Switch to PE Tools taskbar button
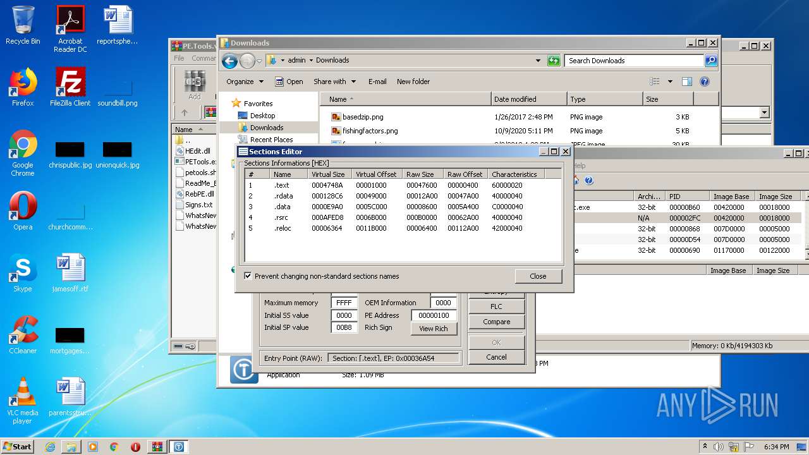809x455 pixels. 179,447
